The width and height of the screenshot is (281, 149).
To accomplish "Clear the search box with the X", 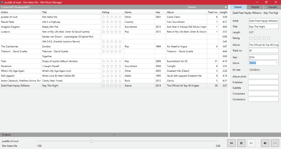I will (226, 7).
